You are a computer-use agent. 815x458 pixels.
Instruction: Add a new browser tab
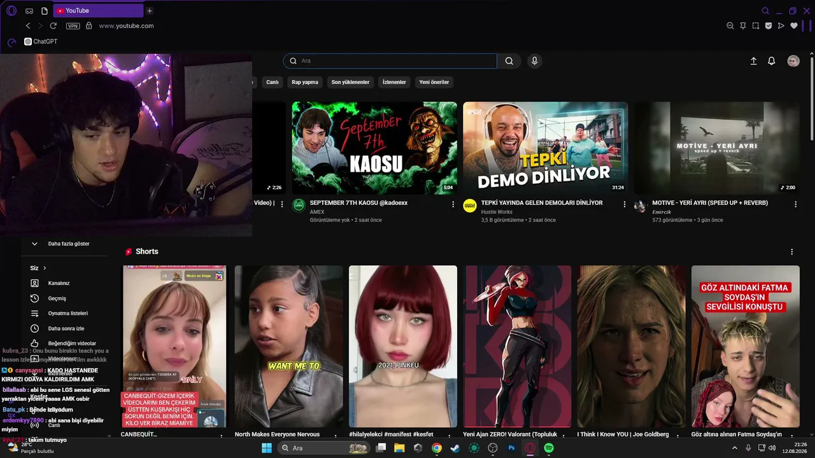tap(150, 11)
